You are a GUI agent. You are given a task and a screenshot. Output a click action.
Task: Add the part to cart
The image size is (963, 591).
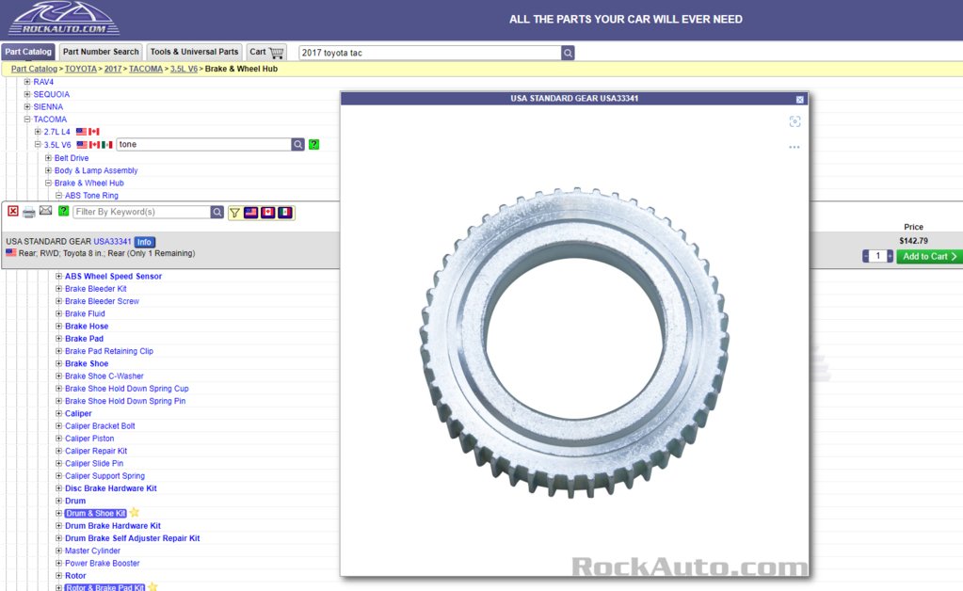[x=929, y=257]
